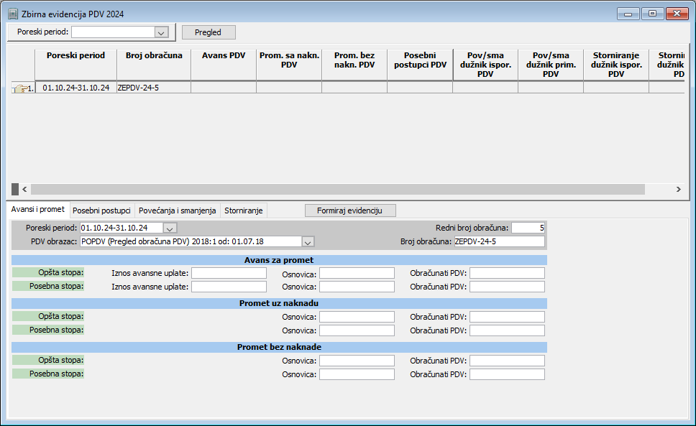The height and width of the screenshot is (426, 696).
Task: Click Promet bez naknade Posebna stopa Obračunati PDV
Action: tap(508, 374)
